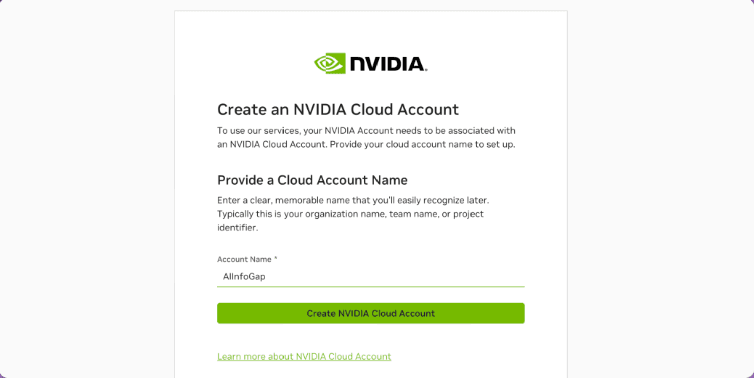Click the Provide a Cloud Account Name heading
Image resolution: width=754 pixels, height=378 pixels.
click(312, 180)
